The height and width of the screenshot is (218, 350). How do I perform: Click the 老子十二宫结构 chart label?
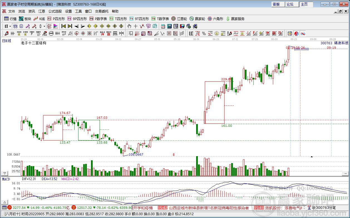(34, 43)
